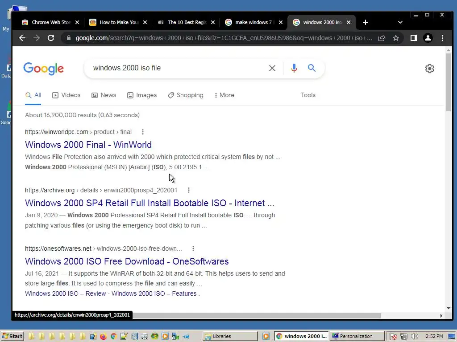The height and width of the screenshot is (342, 457).
Task: Open Chrome's three-dot menu
Action: pos(442,38)
